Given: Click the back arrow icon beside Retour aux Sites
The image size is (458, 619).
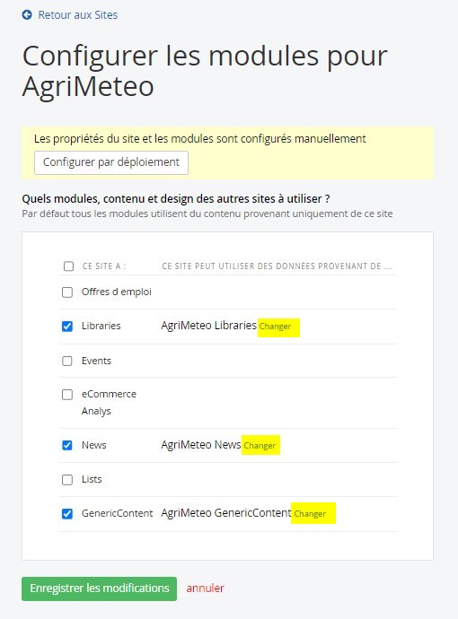Looking at the screenshot, I should (27, 15).
